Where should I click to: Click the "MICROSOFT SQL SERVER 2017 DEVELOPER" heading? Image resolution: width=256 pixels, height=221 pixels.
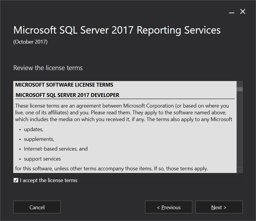point(67,95)
